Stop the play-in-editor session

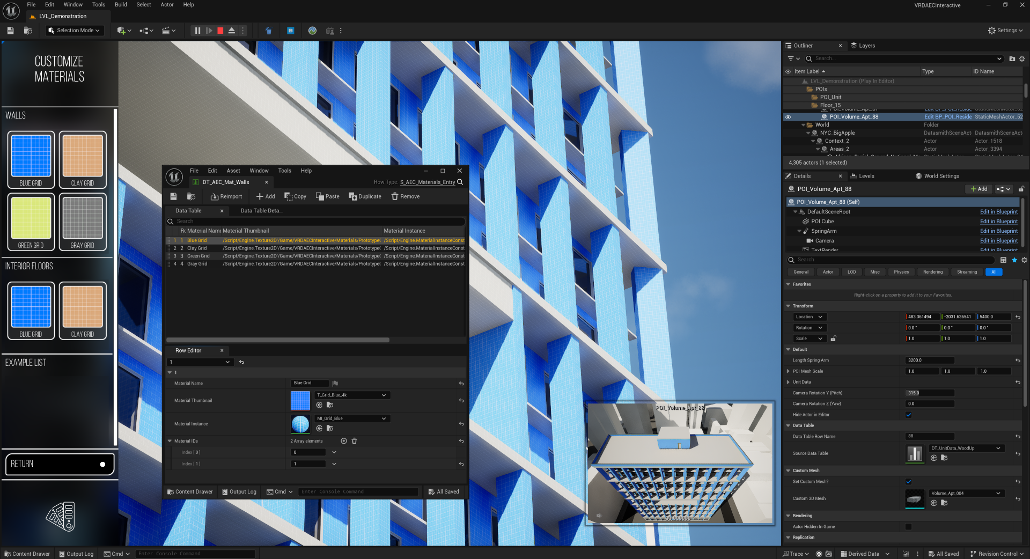point(220,31)
